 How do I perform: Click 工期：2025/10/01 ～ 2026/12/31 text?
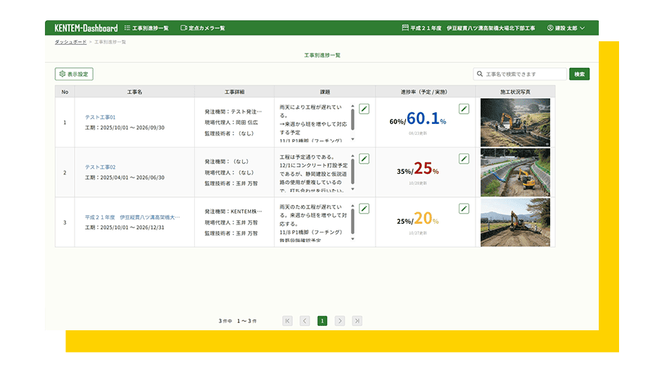point(125,227)
